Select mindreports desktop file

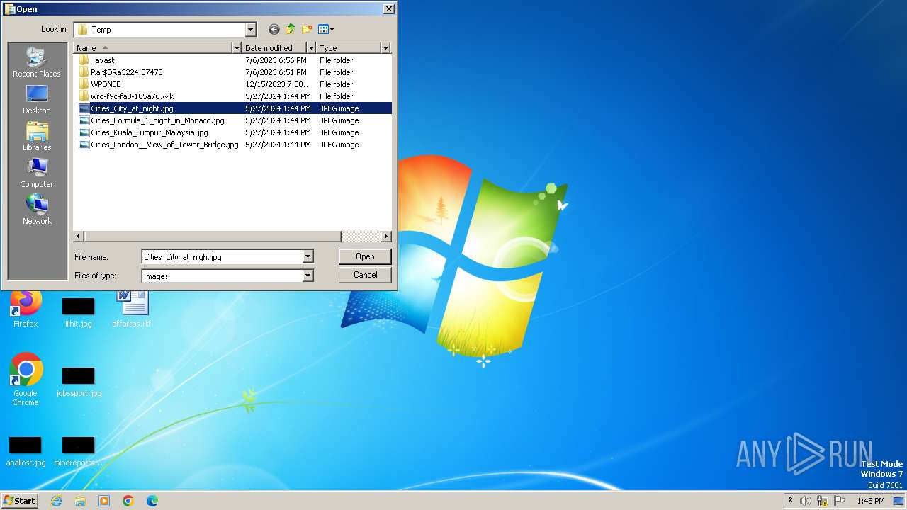79,451
